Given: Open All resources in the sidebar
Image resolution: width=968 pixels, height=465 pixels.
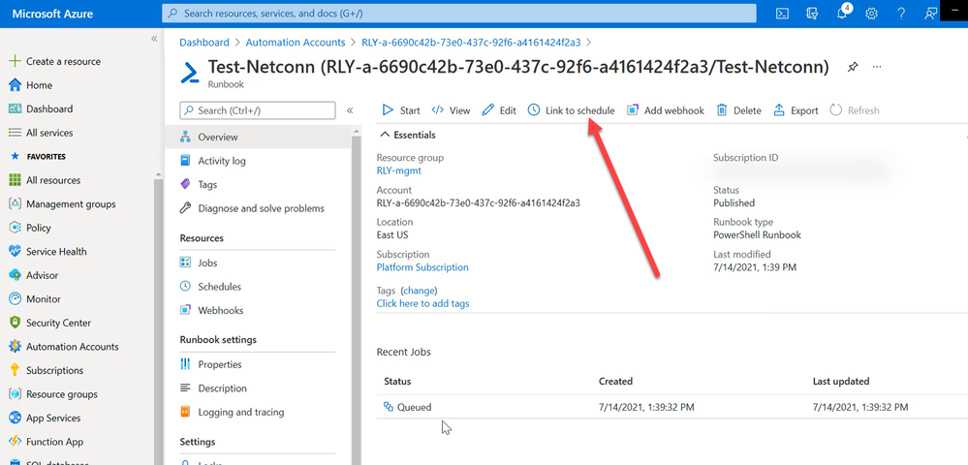Looking at the screenshot, I should click(x=53, y=180).
